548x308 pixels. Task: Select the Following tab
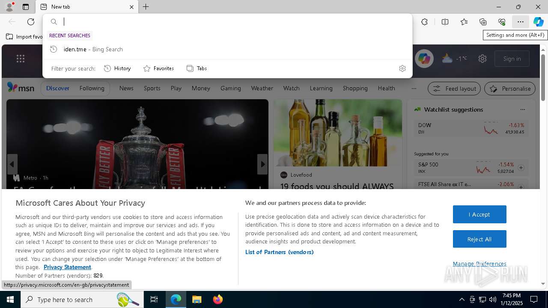tap(92, 88)
